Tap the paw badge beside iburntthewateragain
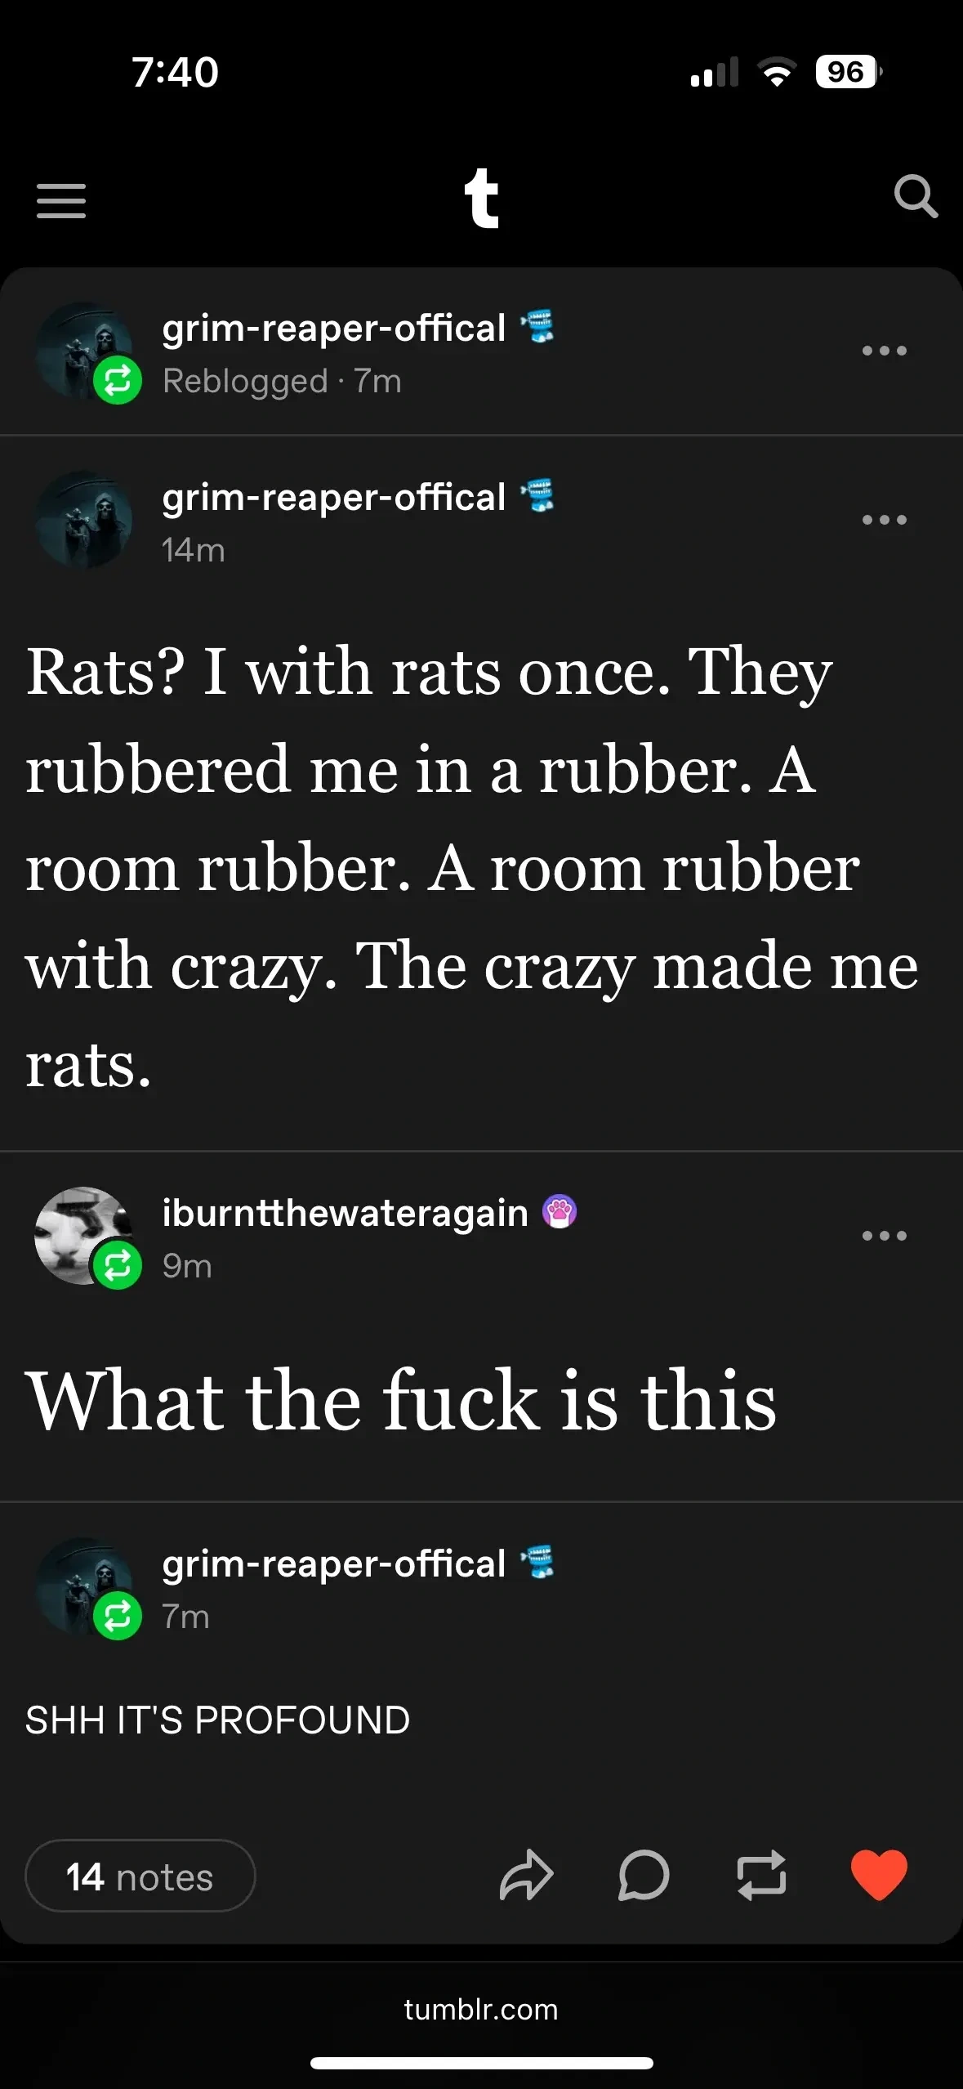The height and width of the screenshot is (2089, 963). click(560, 1212)
